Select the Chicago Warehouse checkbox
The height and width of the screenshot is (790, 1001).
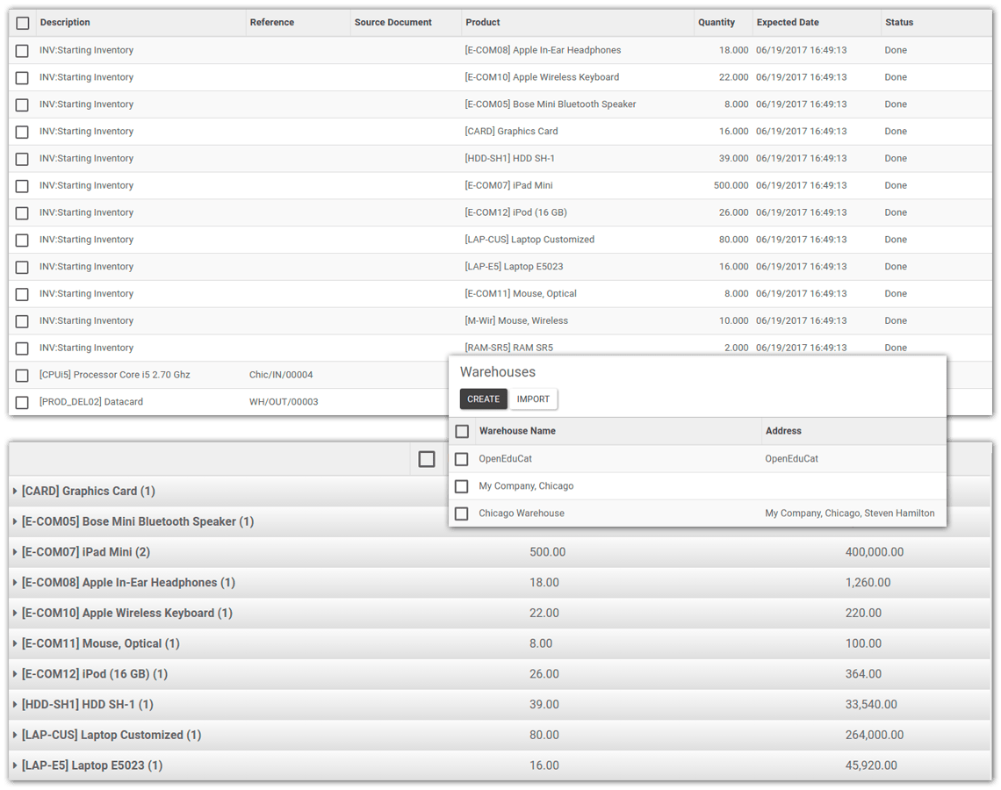click(462, 513)
